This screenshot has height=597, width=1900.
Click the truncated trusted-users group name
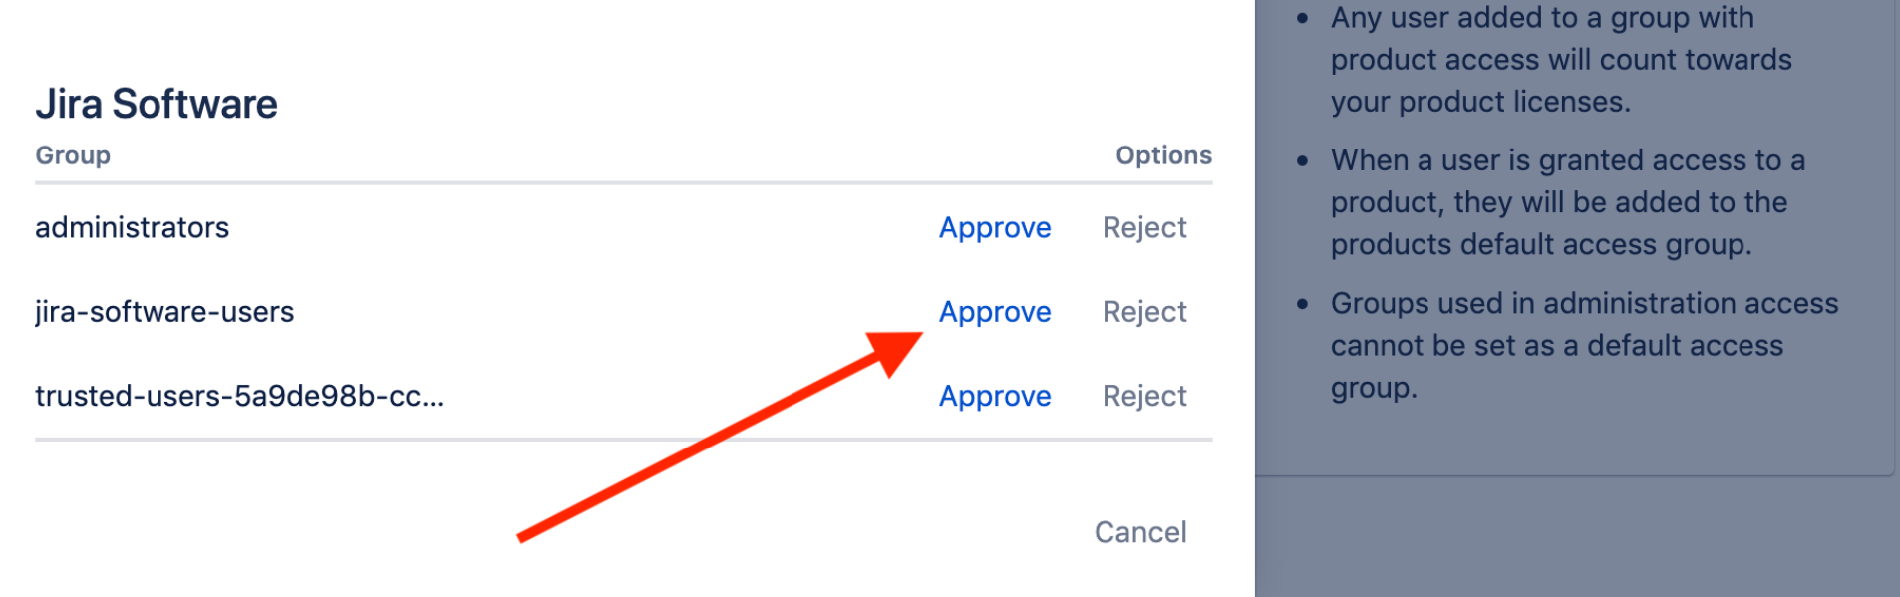pyautogui.click(x=239, y=397)
